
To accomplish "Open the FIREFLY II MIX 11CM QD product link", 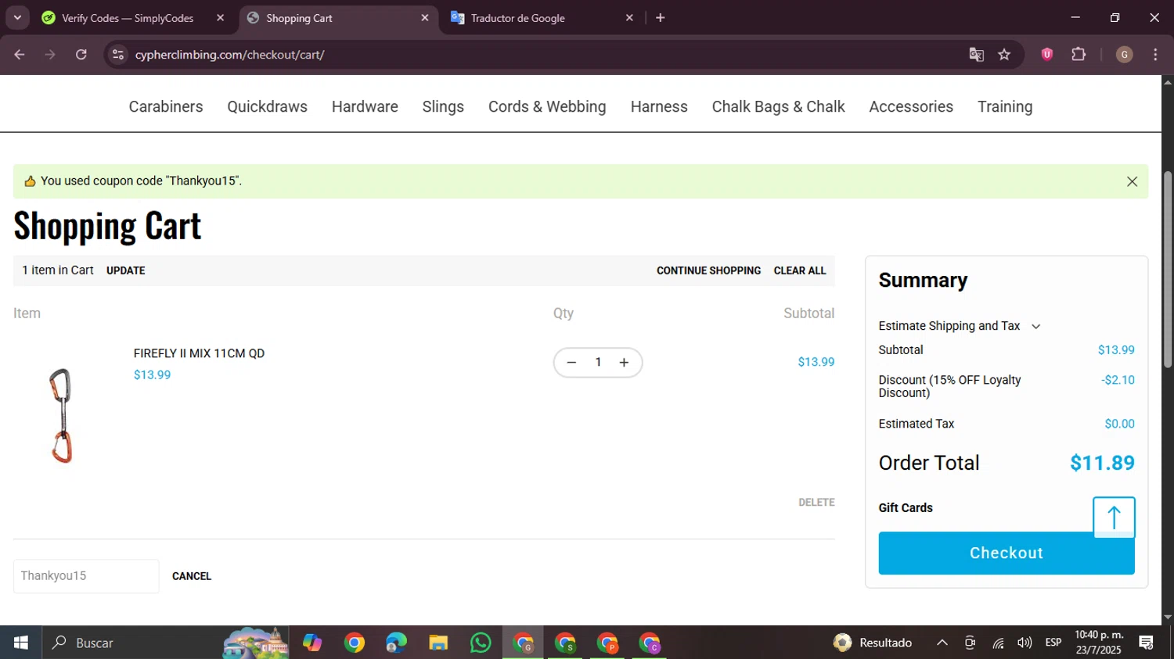I will (199, 353).
